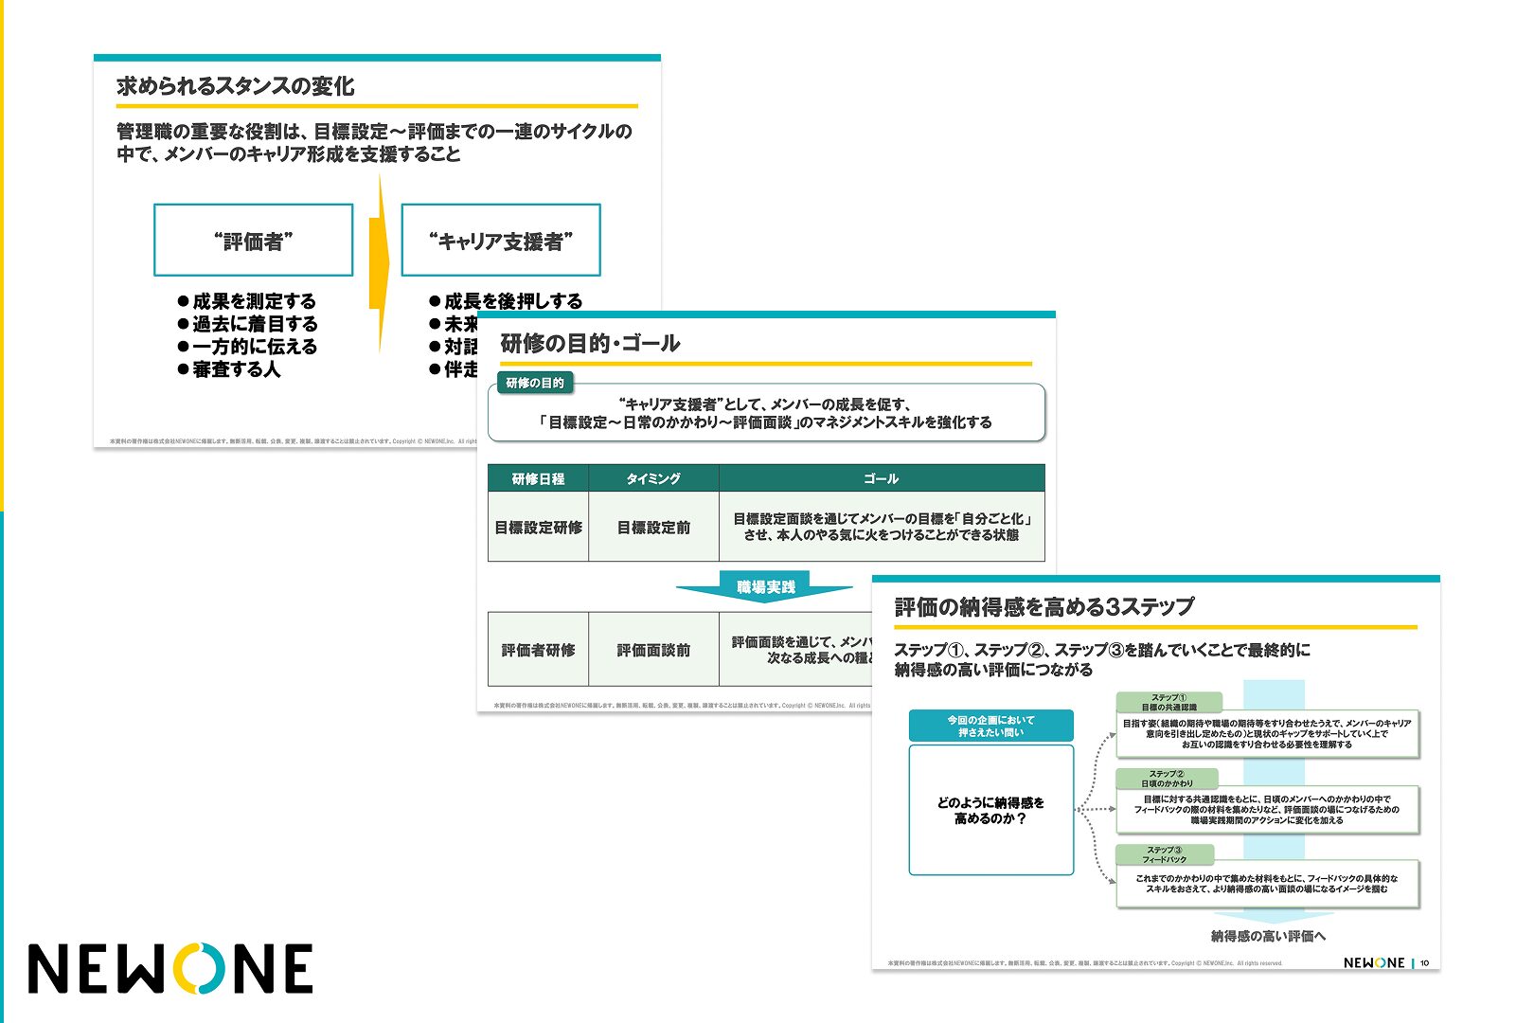The height and width of the screenshot is (1023, 1534).
Task: Click the 研修日程 table header
Action: click(538, 478)
